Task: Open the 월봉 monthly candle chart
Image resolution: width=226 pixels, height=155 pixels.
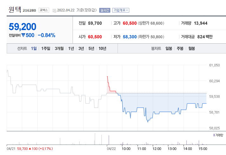Action: point(191,48)
